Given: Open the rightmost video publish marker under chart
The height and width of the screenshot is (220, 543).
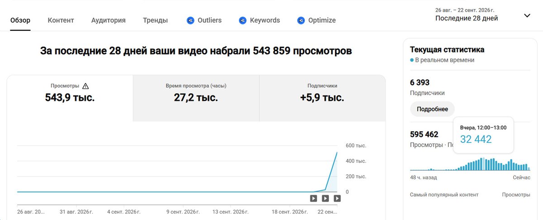Looking at the screenshot, I should coord(337,198).
